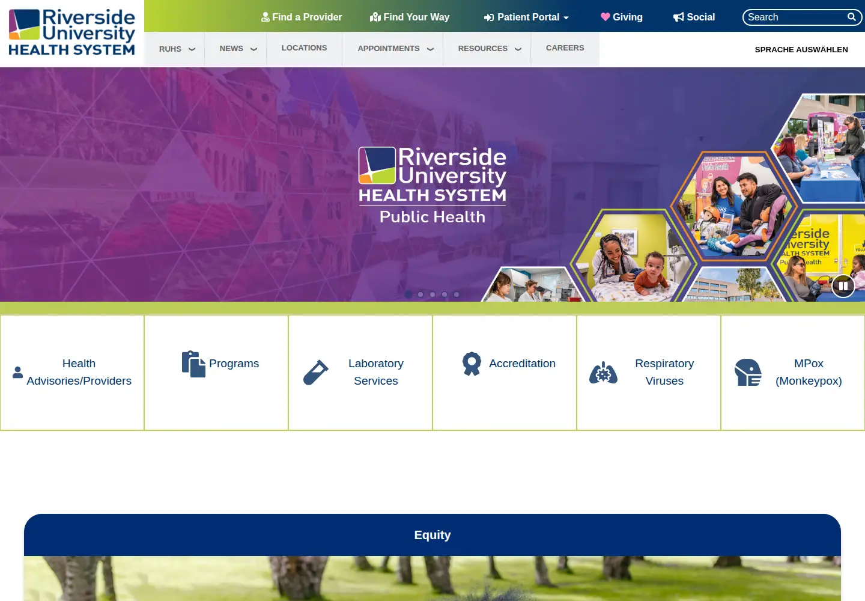865x601 pixels.
Task: Select the third carousel slide dot
Action: [432, 294]
